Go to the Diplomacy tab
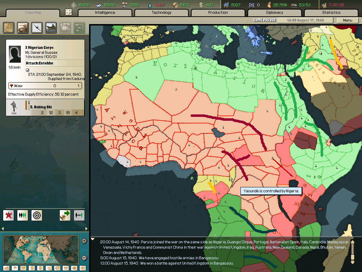 pyautogui.click(x=274, y=12)
